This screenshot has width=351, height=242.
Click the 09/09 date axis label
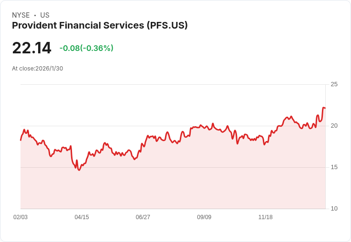[x=204, y=217]
